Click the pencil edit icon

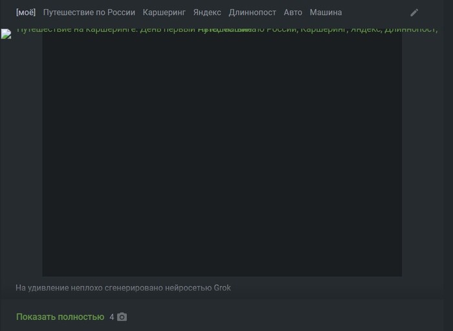coord(414,12)
